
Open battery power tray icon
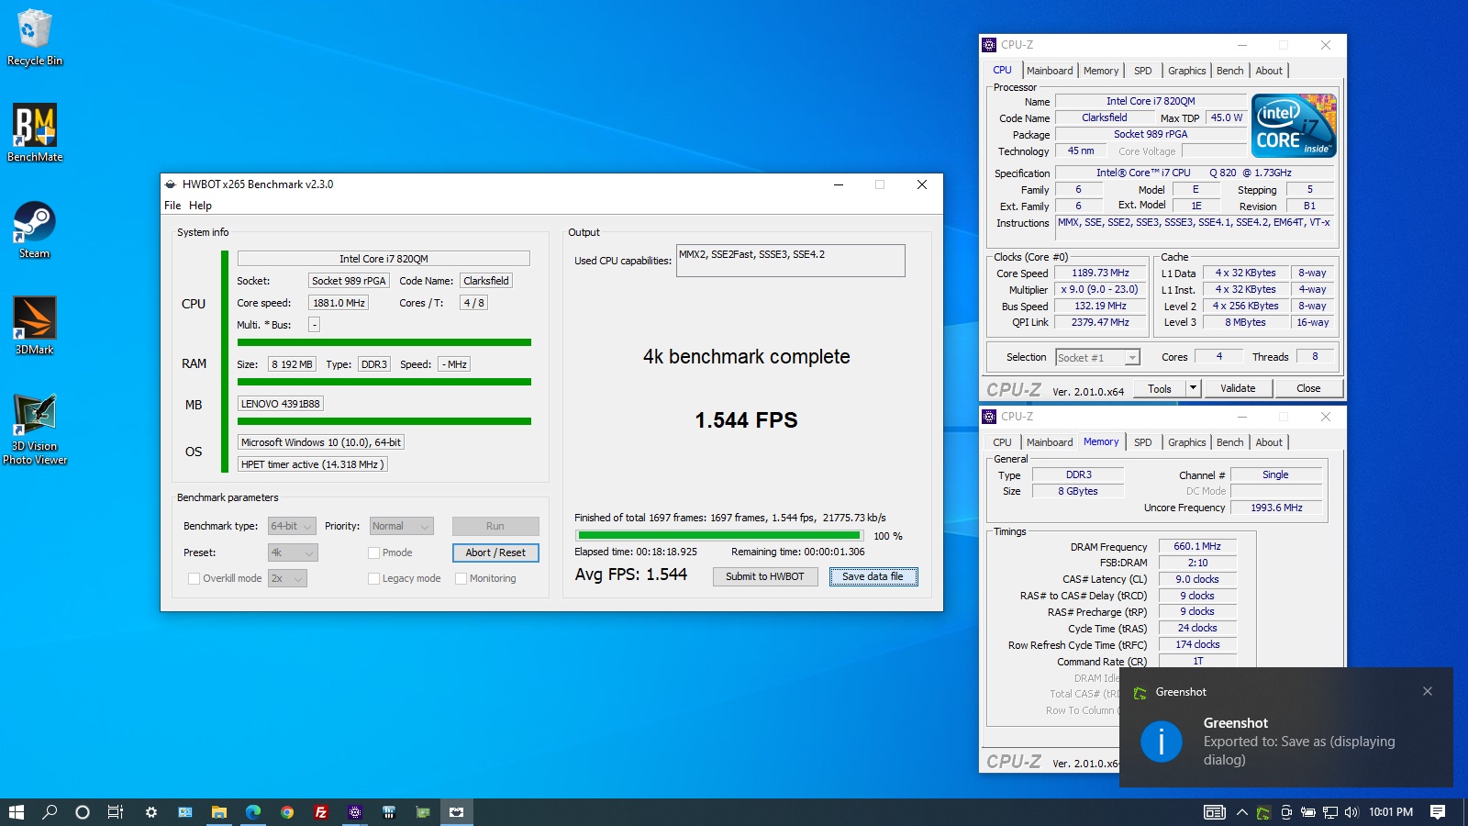pos(1308,812)
